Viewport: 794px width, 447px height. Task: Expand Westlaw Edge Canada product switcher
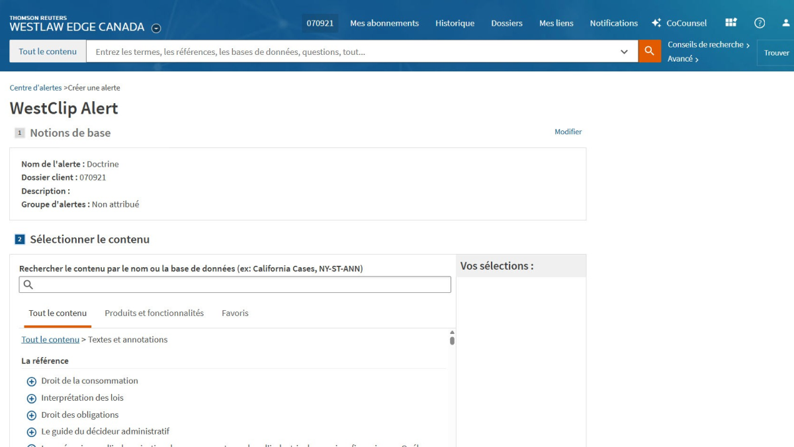coord(156,28)
